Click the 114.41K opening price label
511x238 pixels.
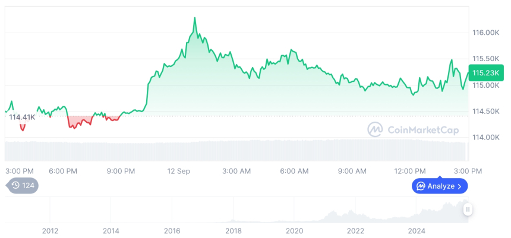coord(22,118)
